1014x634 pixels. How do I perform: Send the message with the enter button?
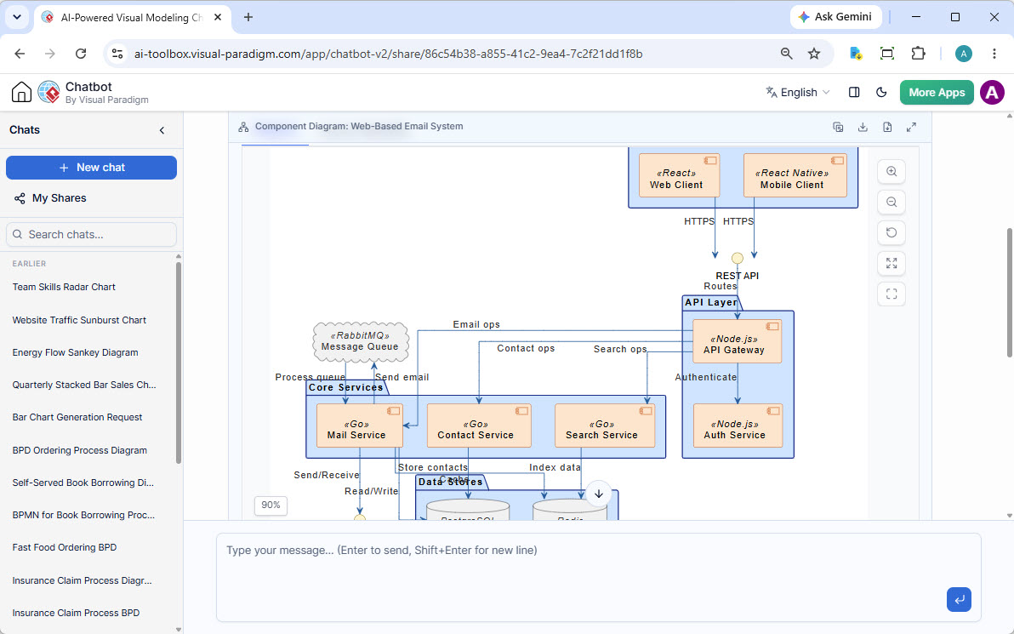point(959,599)
